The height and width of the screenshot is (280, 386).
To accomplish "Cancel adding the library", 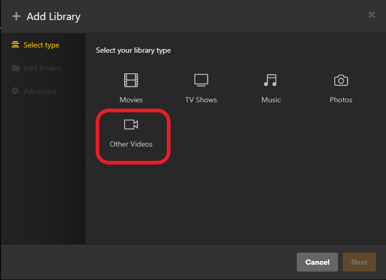I will pyautogui.click(x=317, y=262).
